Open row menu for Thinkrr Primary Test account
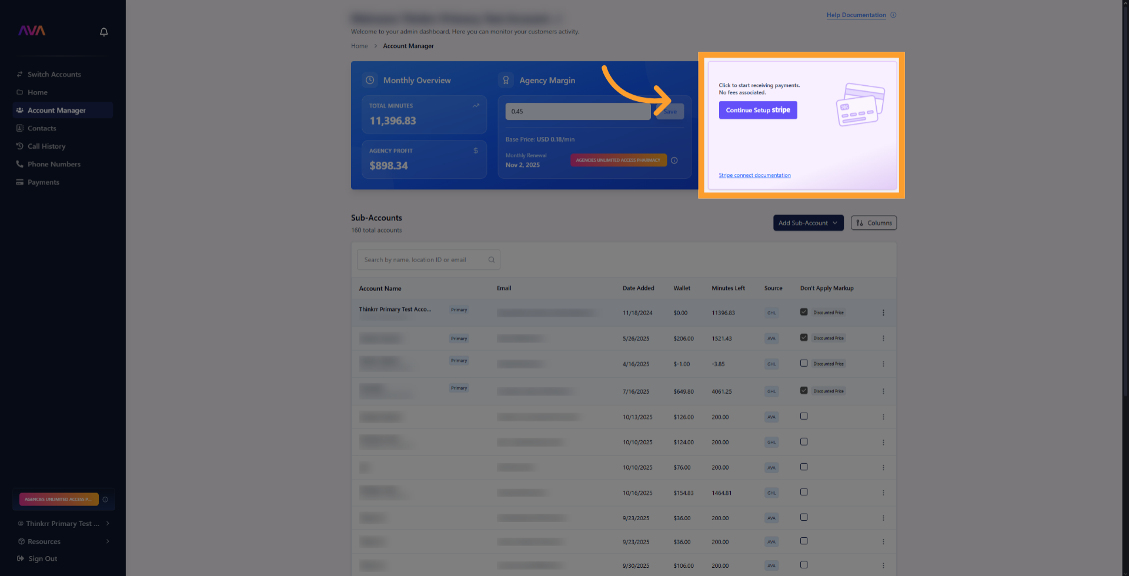Image resolution: width=1129 pixels, height=576 pixels. point(883,313)
